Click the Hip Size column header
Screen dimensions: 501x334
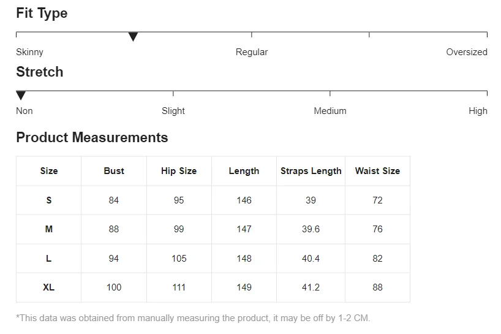coord(179,171)
